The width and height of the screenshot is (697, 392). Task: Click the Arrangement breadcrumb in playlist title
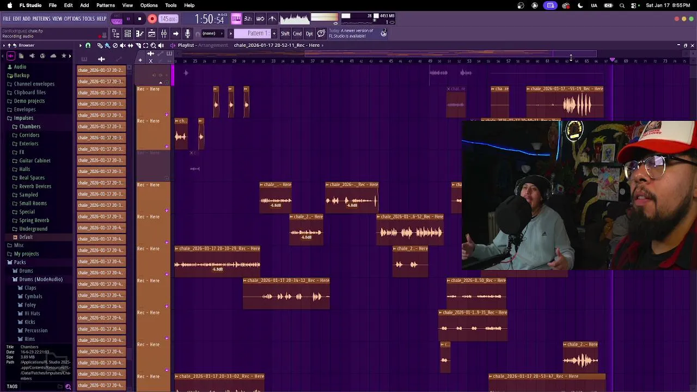point(213,45)
